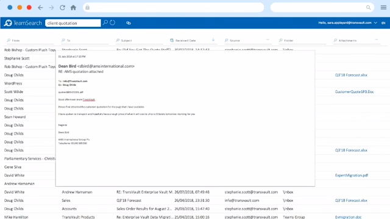Run search with the TeamSearch magnifier icon
Viewport: 390px width, 219px height.
(105, 23)
